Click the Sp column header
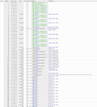The height and width of the screenshot is (107, 97). click(2, 1)
